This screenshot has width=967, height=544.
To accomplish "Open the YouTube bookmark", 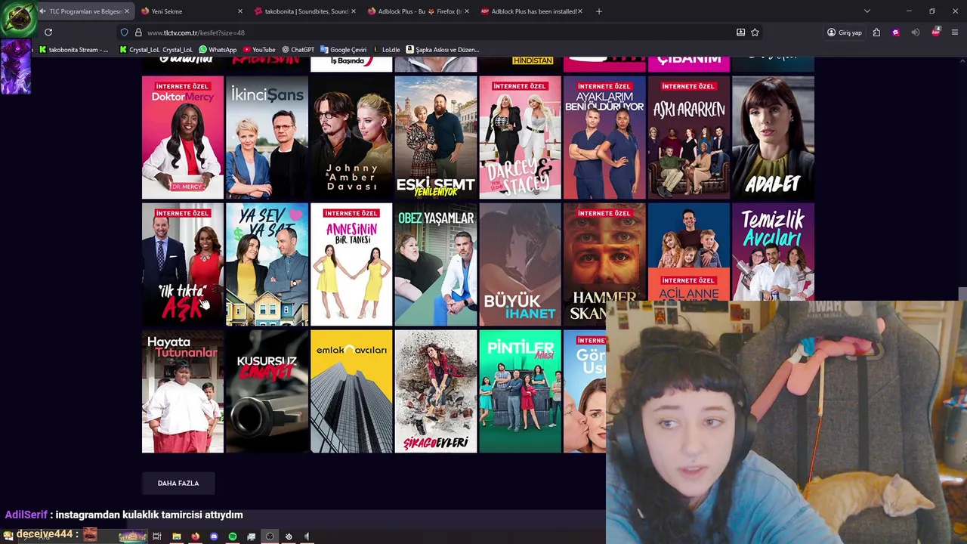I will pyautogui.click(x=258, y=50).
